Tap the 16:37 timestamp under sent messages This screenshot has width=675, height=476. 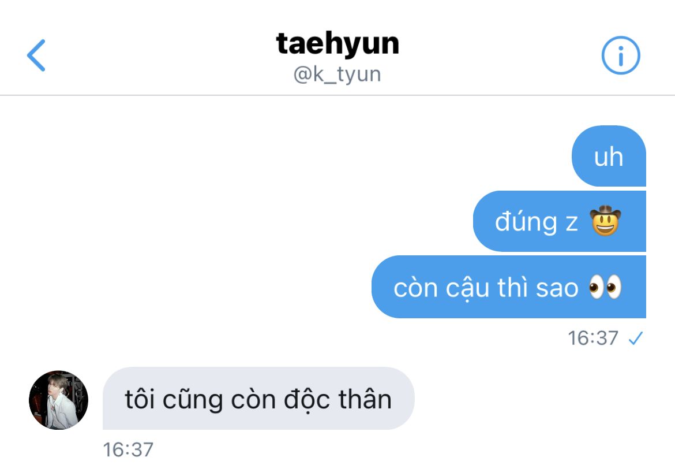[592, 338]
